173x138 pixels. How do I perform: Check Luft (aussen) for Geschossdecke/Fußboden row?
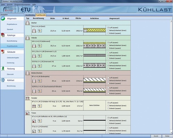pyautogui.click(x=108, y=88)
